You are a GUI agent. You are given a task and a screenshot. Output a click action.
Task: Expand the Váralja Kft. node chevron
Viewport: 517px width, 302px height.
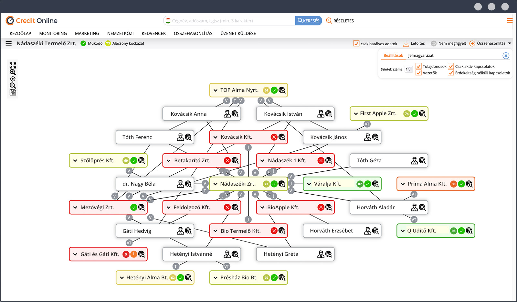pyautogui.click(x=309, y=184)
